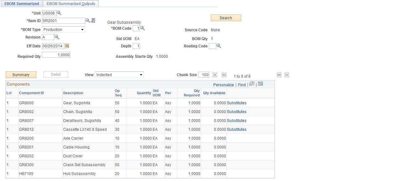This screenshot has height=181, width=399.
Task: Click the Components grid title
Action: pos(18,84)
